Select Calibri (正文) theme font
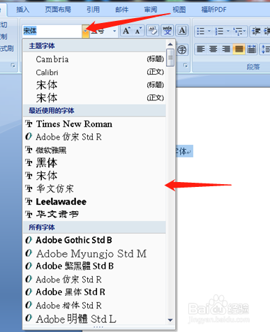 click(x=94, y=72)
